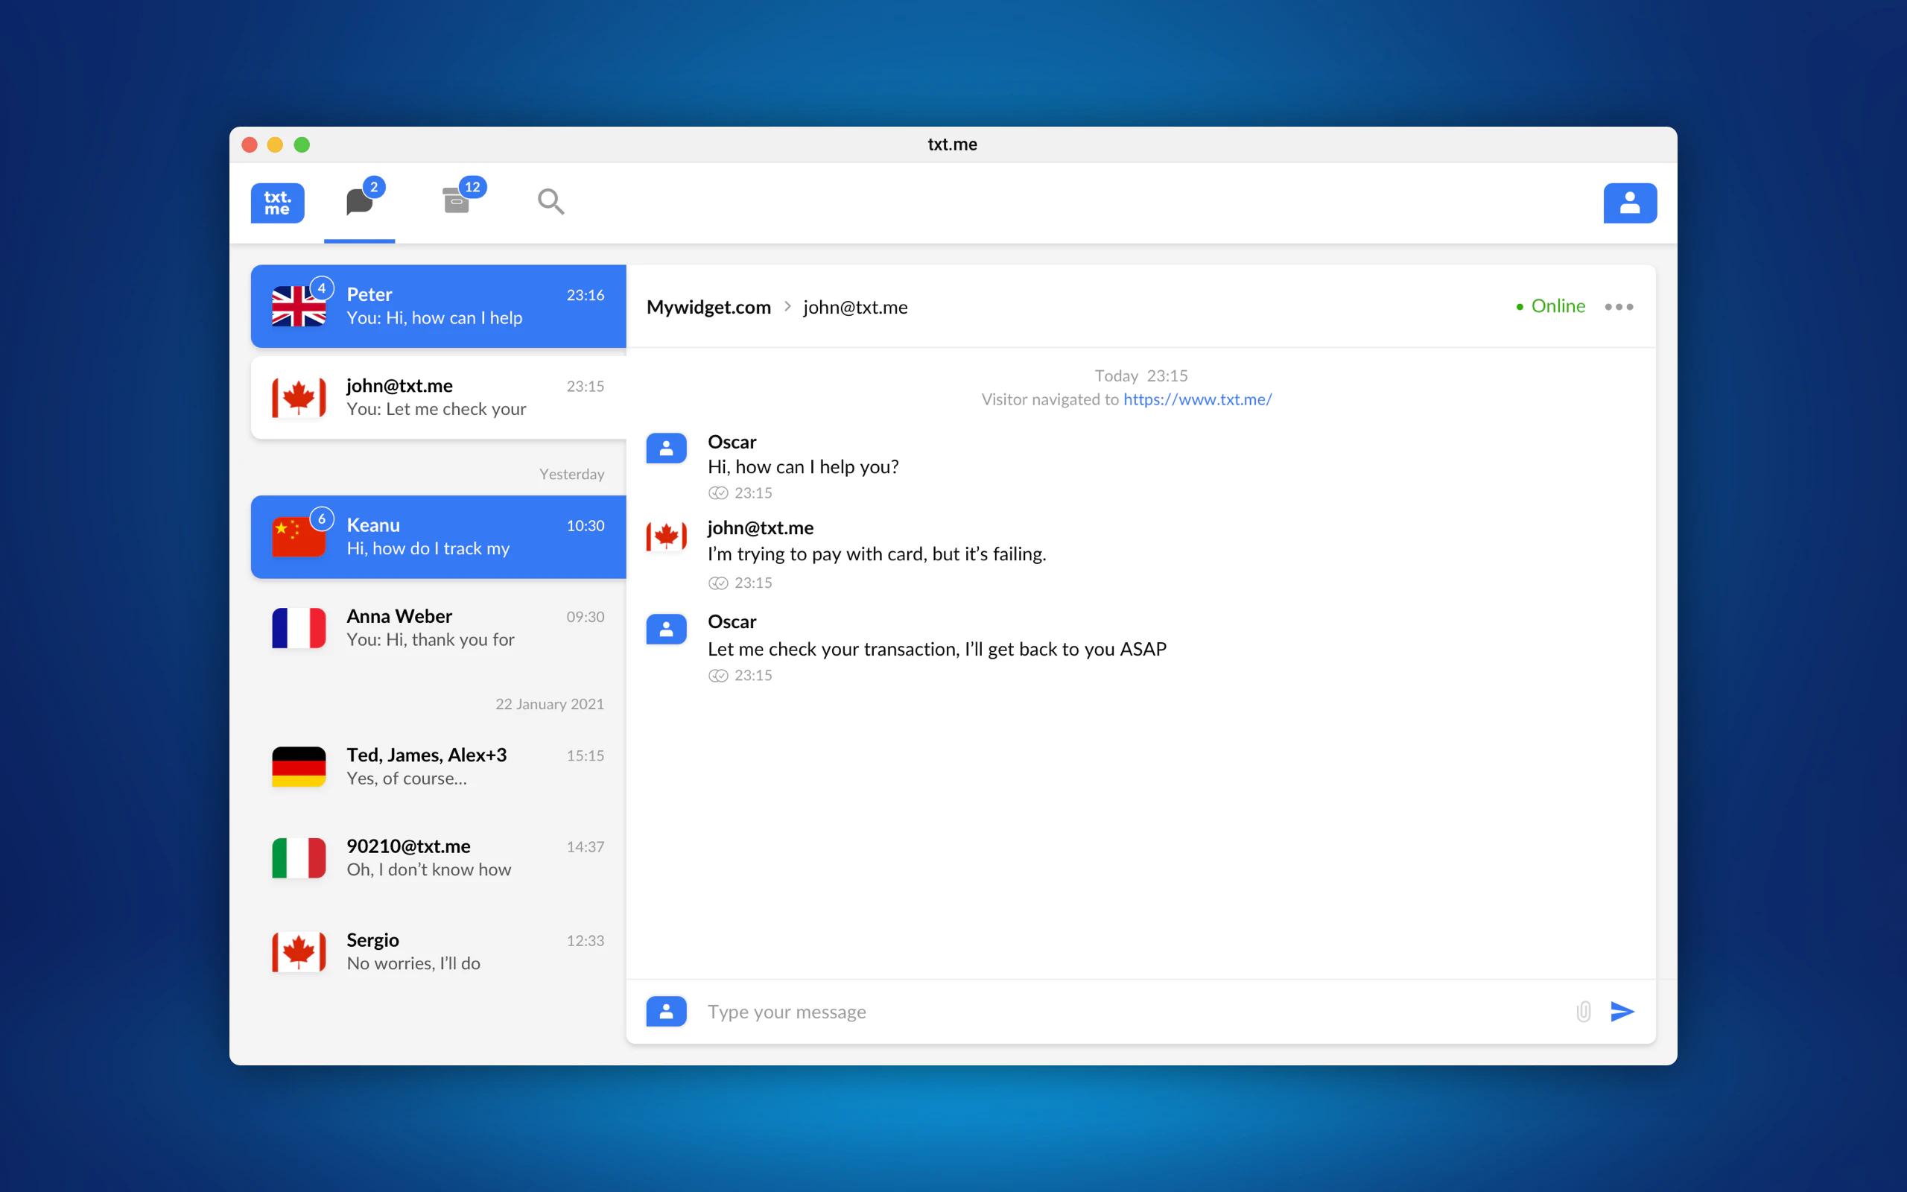Click Oscar's avatar on first message

[x=666, y=448]
